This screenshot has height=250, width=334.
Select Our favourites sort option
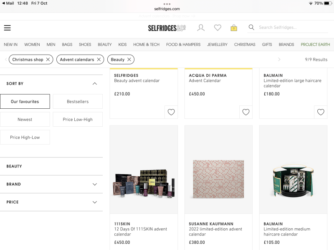click(x=25, y=101)
